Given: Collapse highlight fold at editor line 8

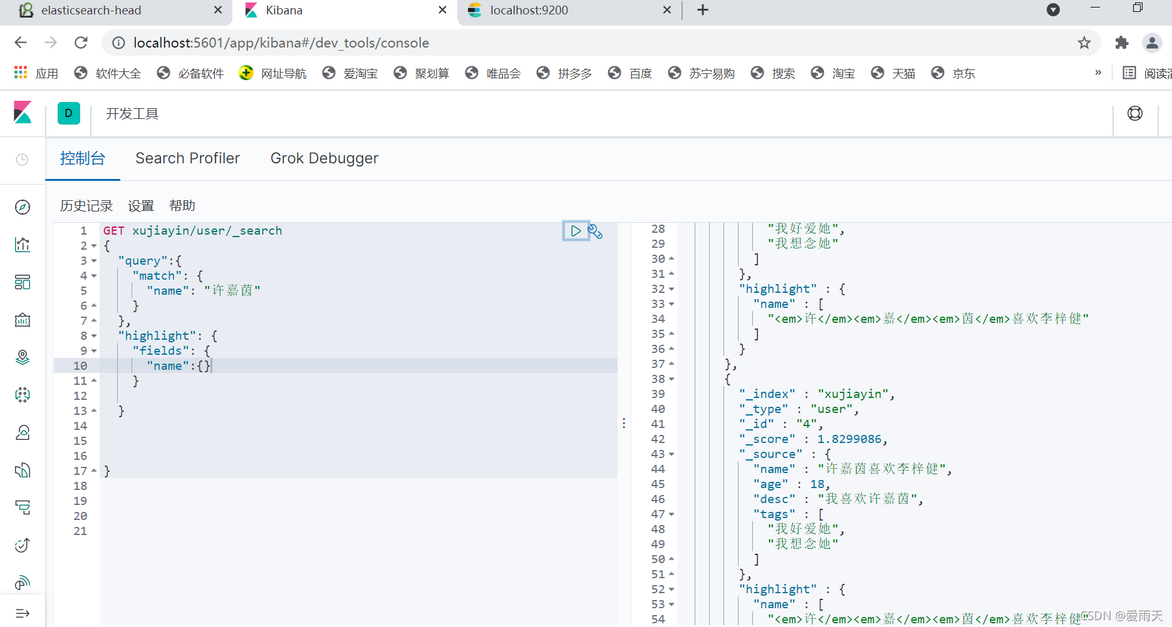Looking at the screenshot, I should 94,336.
